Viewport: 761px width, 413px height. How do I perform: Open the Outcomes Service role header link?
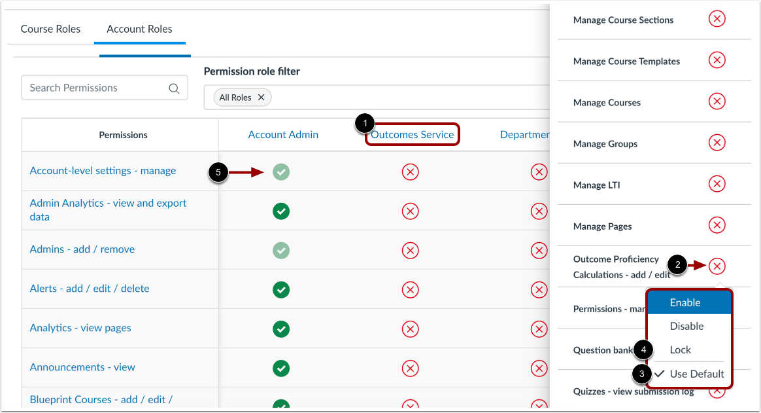click(412, 134)
